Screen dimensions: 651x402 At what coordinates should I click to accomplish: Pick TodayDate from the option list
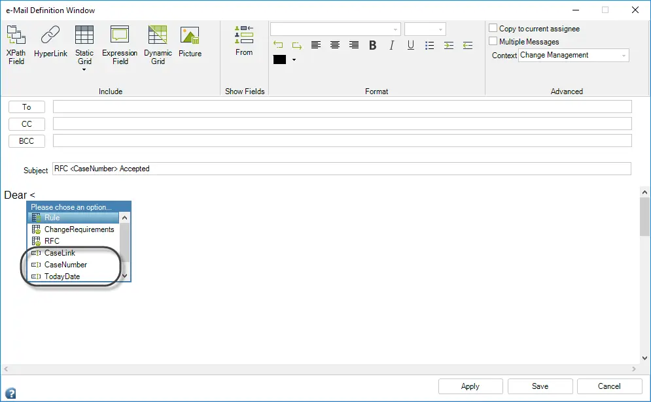point(73,276)
